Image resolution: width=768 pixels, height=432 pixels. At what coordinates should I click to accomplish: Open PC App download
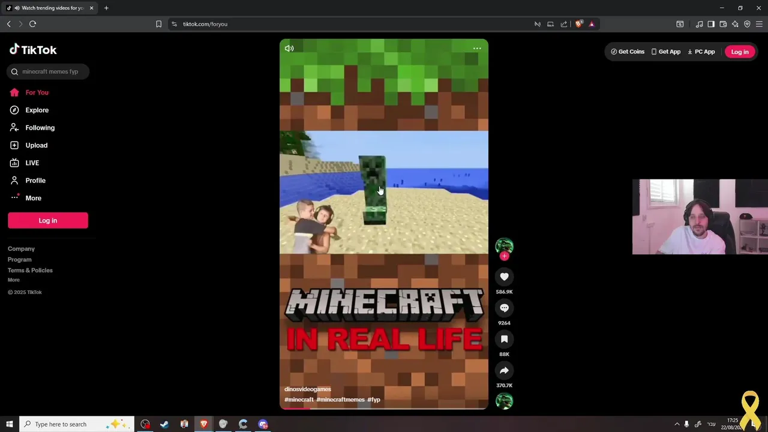coord(701,52)
